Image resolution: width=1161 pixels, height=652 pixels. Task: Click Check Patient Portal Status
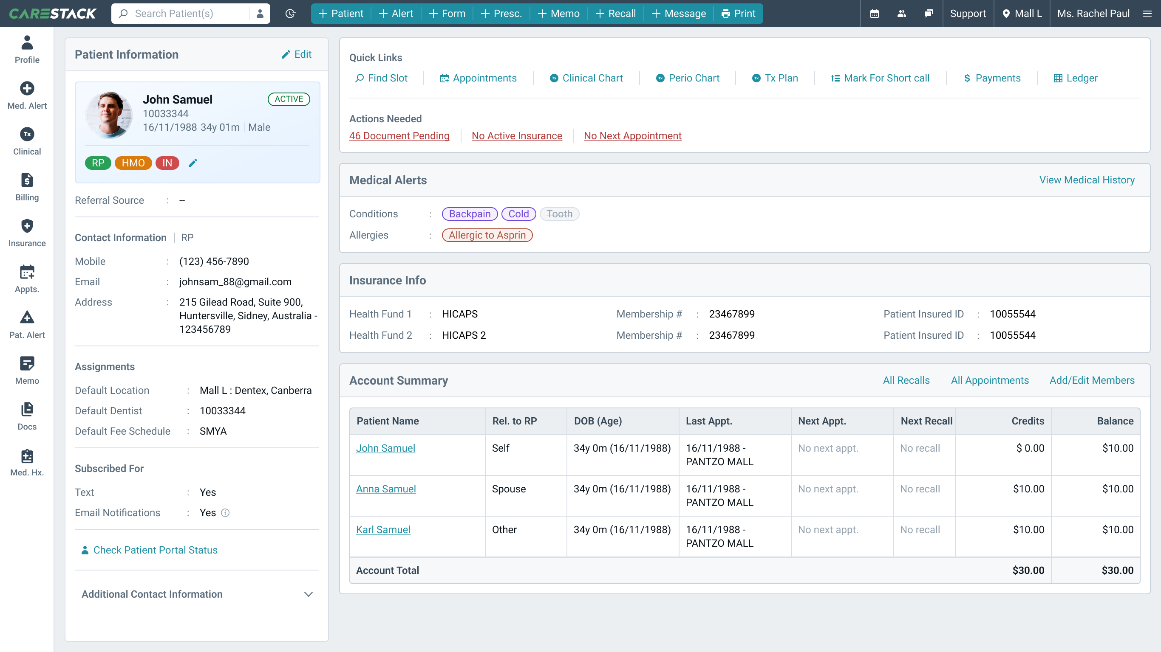(149, 550)
